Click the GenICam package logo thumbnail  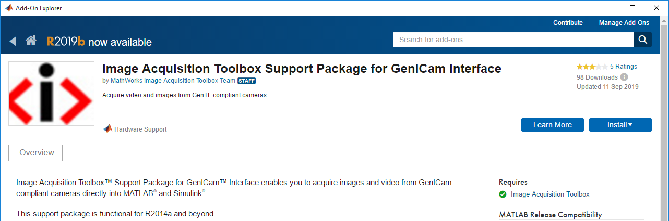point(51,94)
